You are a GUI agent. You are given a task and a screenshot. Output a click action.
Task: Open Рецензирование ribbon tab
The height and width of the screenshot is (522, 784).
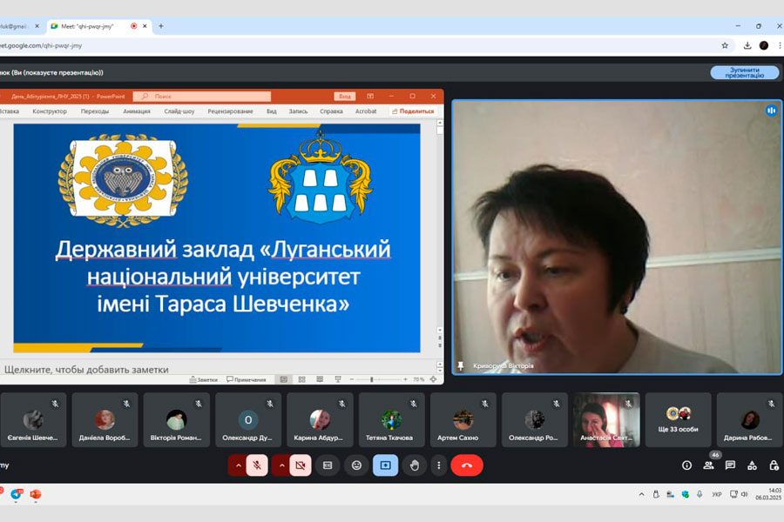pos(230,111)
